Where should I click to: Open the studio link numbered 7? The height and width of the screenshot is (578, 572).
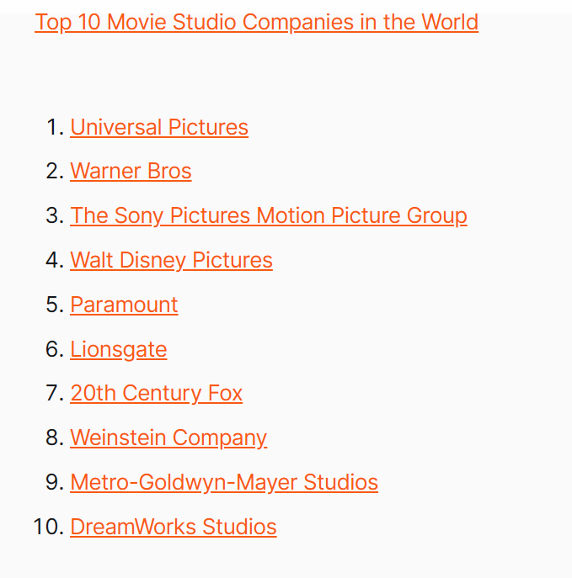point(156,394)
